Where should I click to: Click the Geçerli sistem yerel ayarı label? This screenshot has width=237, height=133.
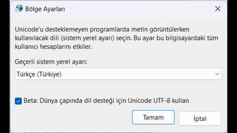(x=51, y=62)
